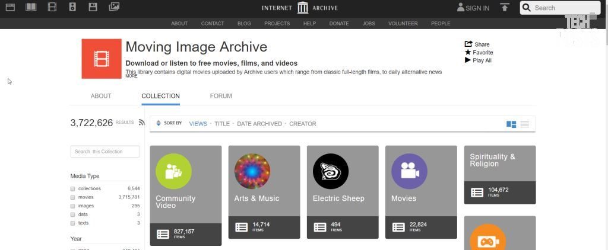608x250 pixels.
Task: Open the Movies purple camera icon
Action: click(x=410, y=171)
